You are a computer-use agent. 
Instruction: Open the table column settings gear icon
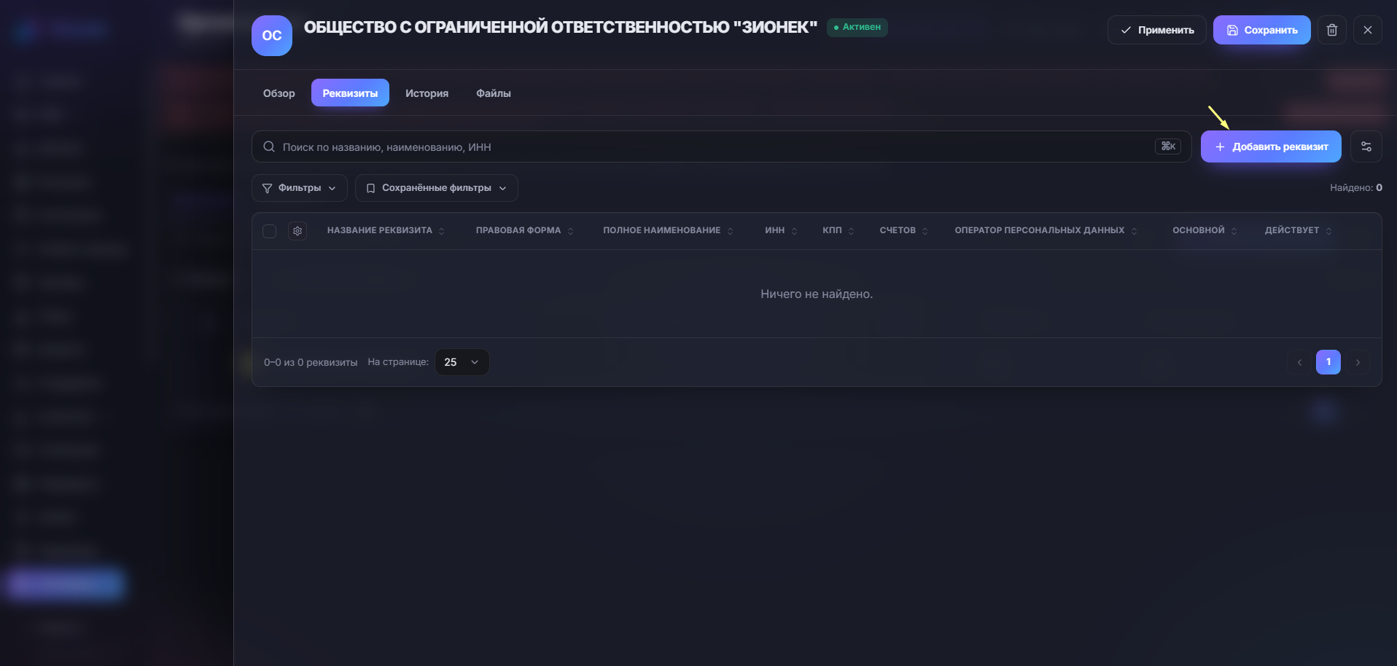coord(297,231)
